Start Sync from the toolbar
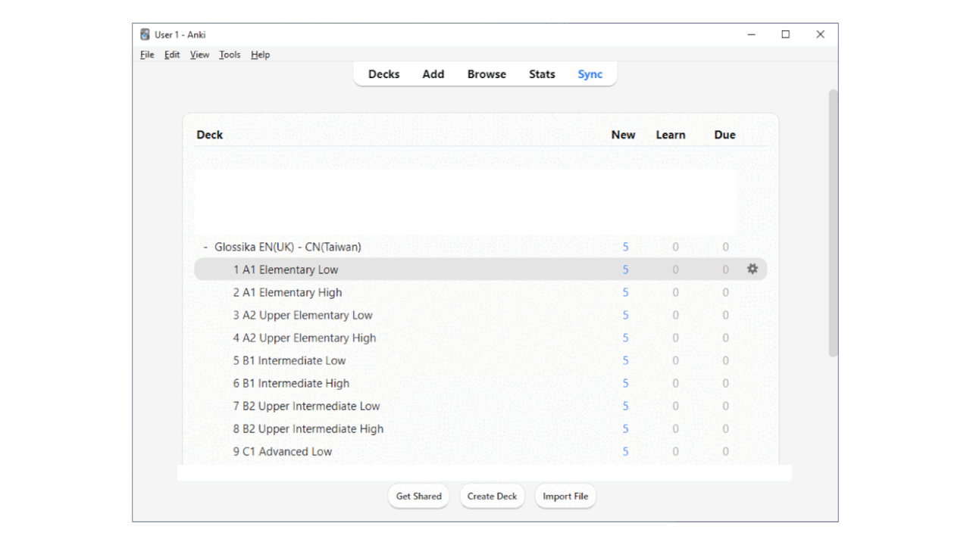Screen dimensions: 970x545 pos(590,74)
